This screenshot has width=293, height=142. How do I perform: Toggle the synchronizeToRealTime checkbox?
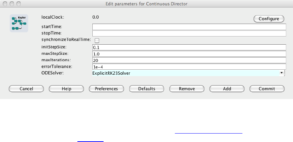tap(97, 40)
